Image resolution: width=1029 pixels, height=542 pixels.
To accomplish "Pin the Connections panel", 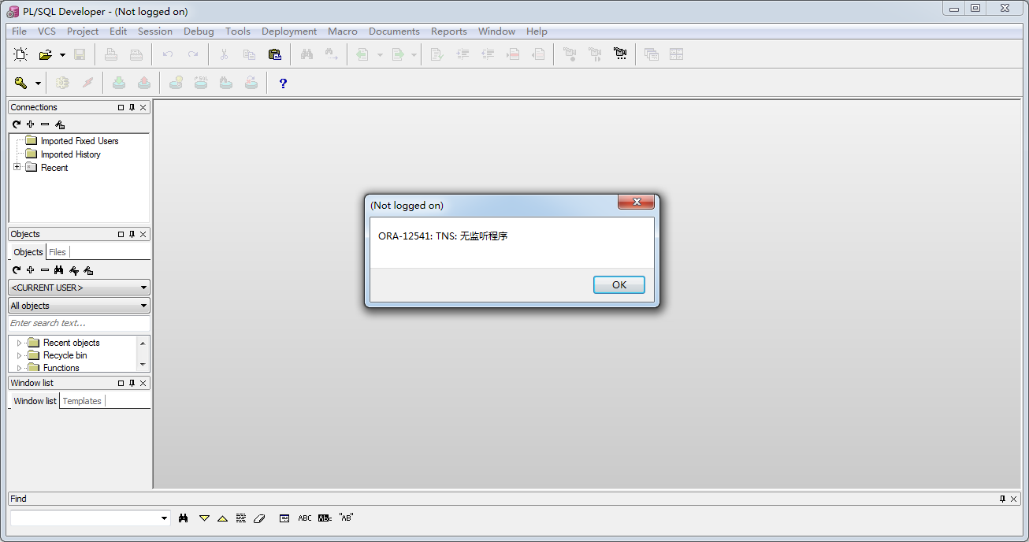I will click(x=132, y=107).
